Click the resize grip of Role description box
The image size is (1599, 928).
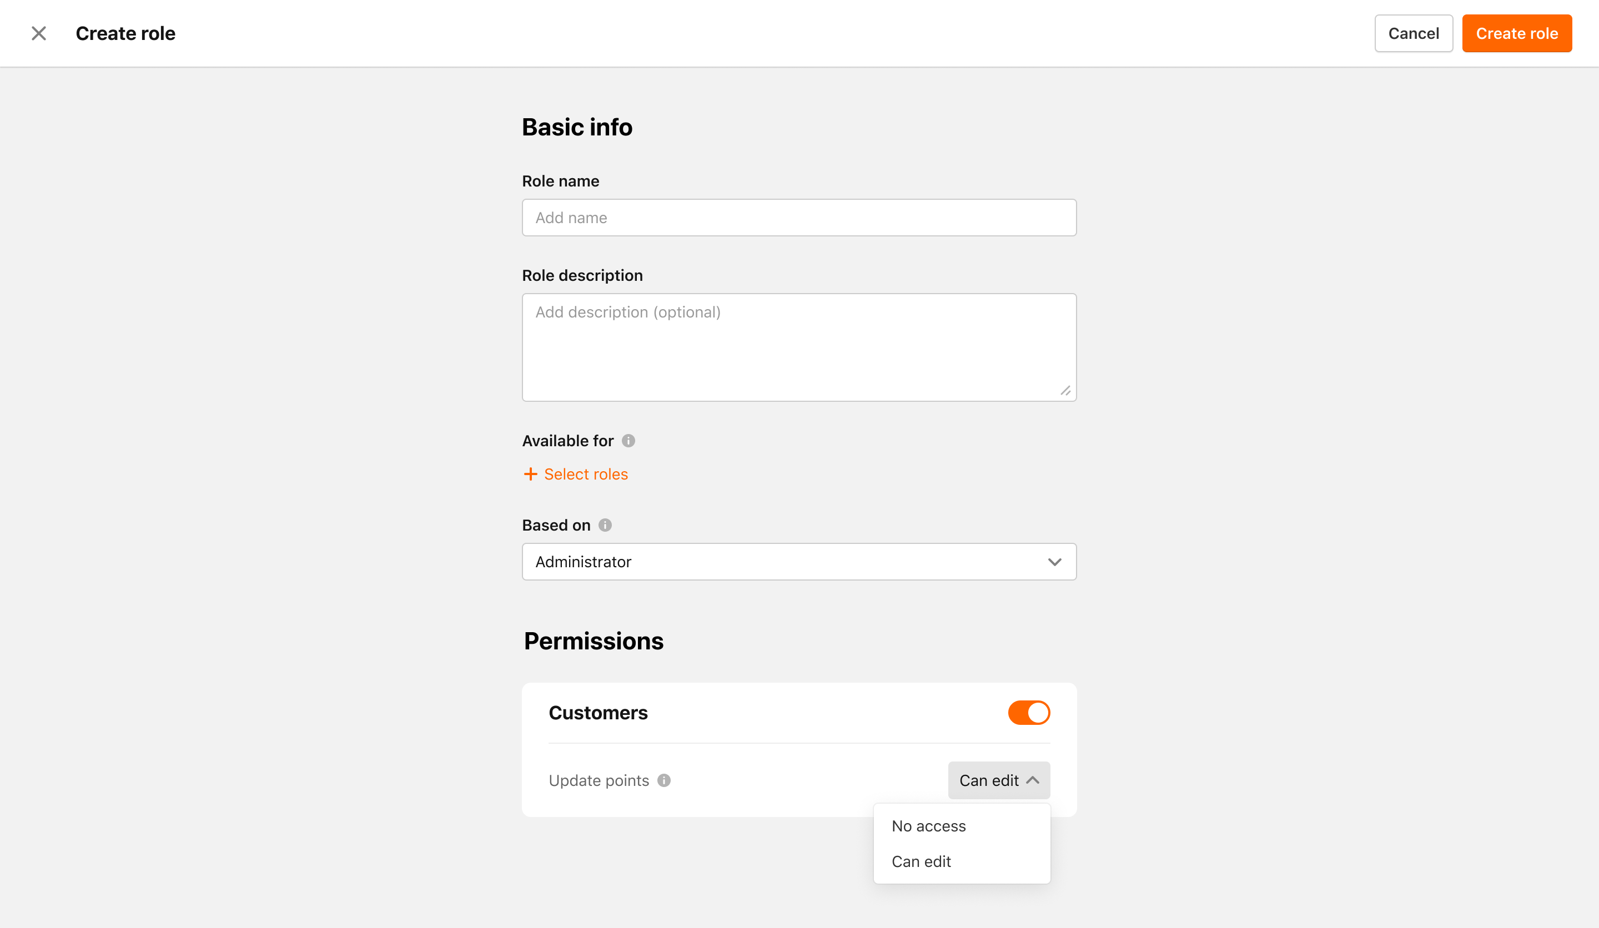pyautogui.click(x=1065, y=391)
